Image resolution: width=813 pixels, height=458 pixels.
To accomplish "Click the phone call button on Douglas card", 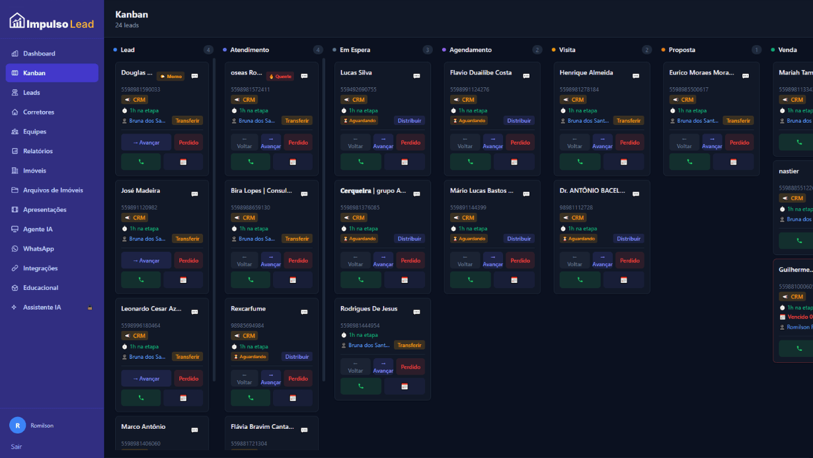I will coord(141,161).
